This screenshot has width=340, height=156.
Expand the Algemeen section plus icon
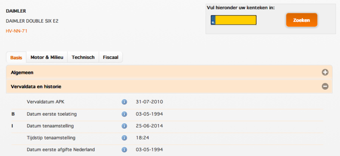[x=325, y=72]
